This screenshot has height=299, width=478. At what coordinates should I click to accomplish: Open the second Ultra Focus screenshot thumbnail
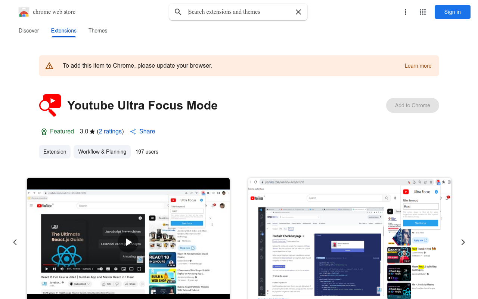pyautogui.click(x=350, y=238)
